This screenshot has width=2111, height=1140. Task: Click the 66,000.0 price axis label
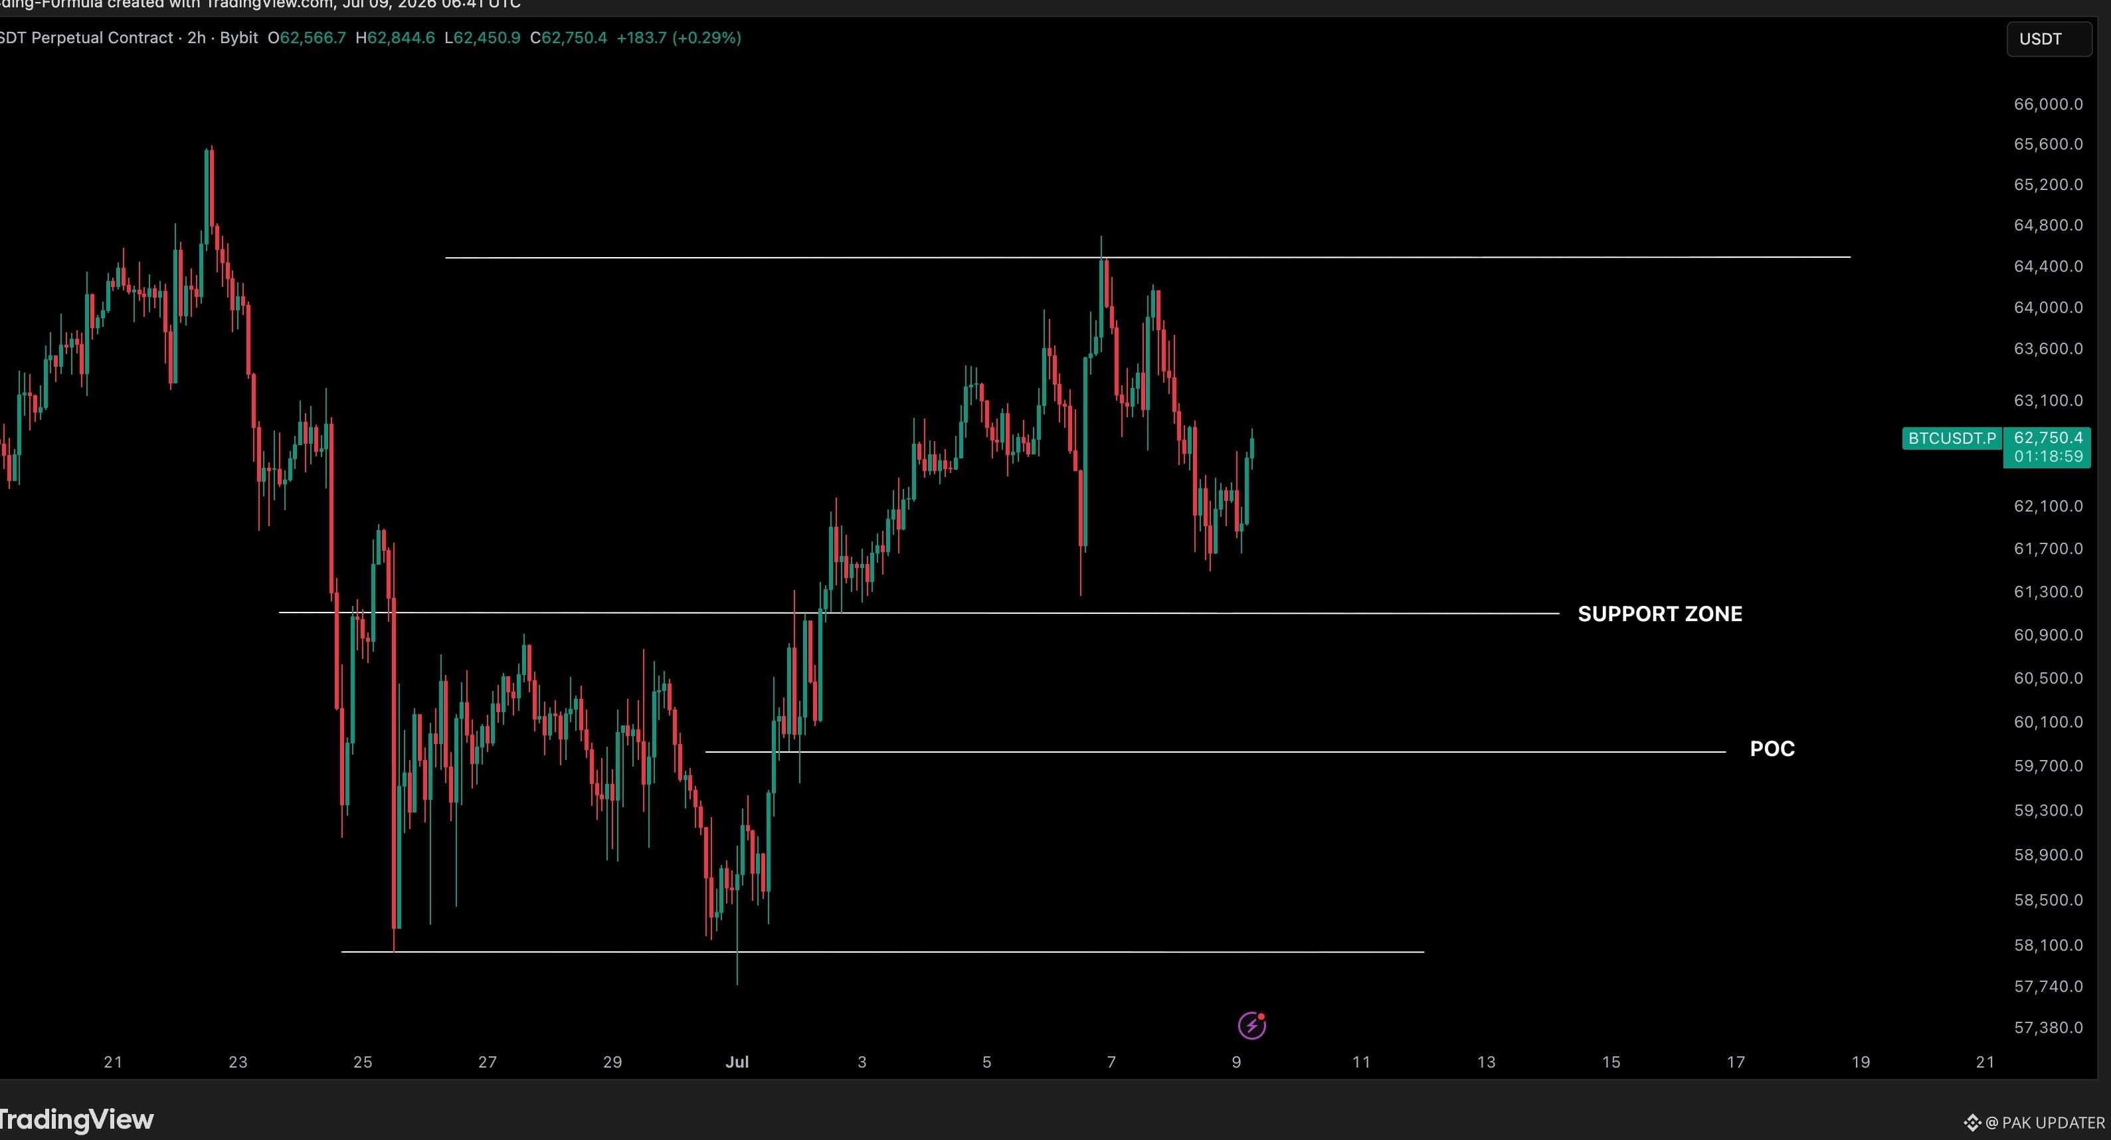(2048, 104)
